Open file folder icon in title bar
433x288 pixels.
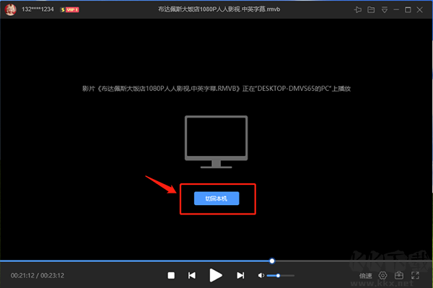pyautogui.click(x=371, y=10)
